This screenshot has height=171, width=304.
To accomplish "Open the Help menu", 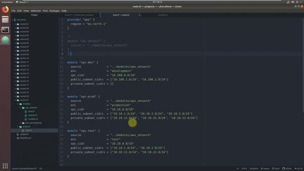I will click(x=64, y=11).
